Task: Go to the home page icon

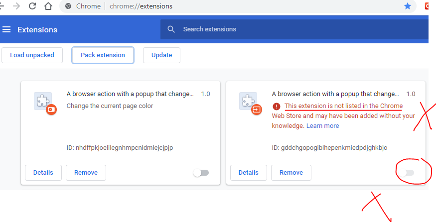Action: (48, 6)
